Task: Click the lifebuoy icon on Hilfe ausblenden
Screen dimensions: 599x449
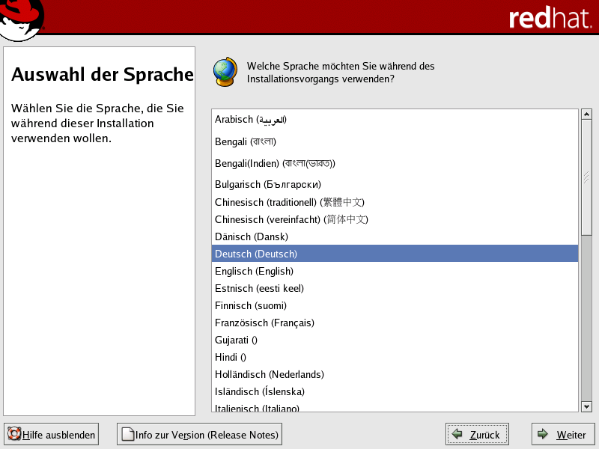Action: tap(14, 434)
